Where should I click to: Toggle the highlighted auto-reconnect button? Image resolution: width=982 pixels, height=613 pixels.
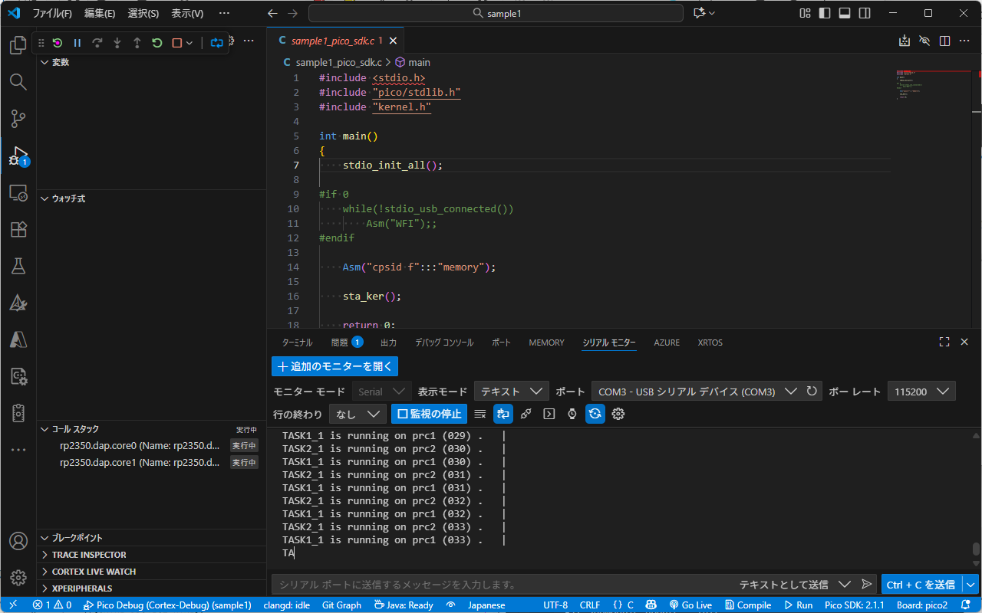click(595, 414)
